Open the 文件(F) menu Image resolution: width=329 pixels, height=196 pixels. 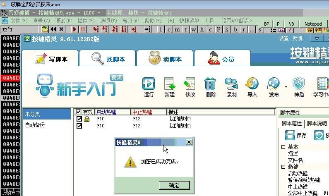coord(19,21)
